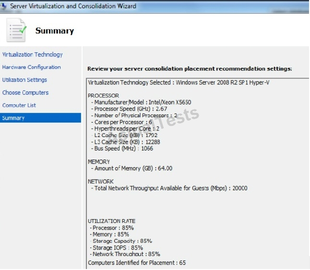Select the highlighted Summary step
The height and width of the screenshot is (270, 310).
40,118
